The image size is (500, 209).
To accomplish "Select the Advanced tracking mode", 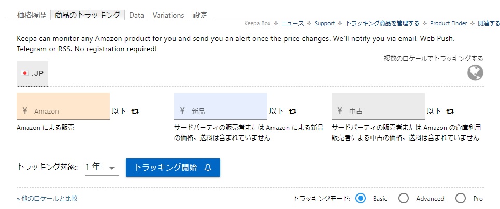I will pyautogui.click(x=404, y=199).
